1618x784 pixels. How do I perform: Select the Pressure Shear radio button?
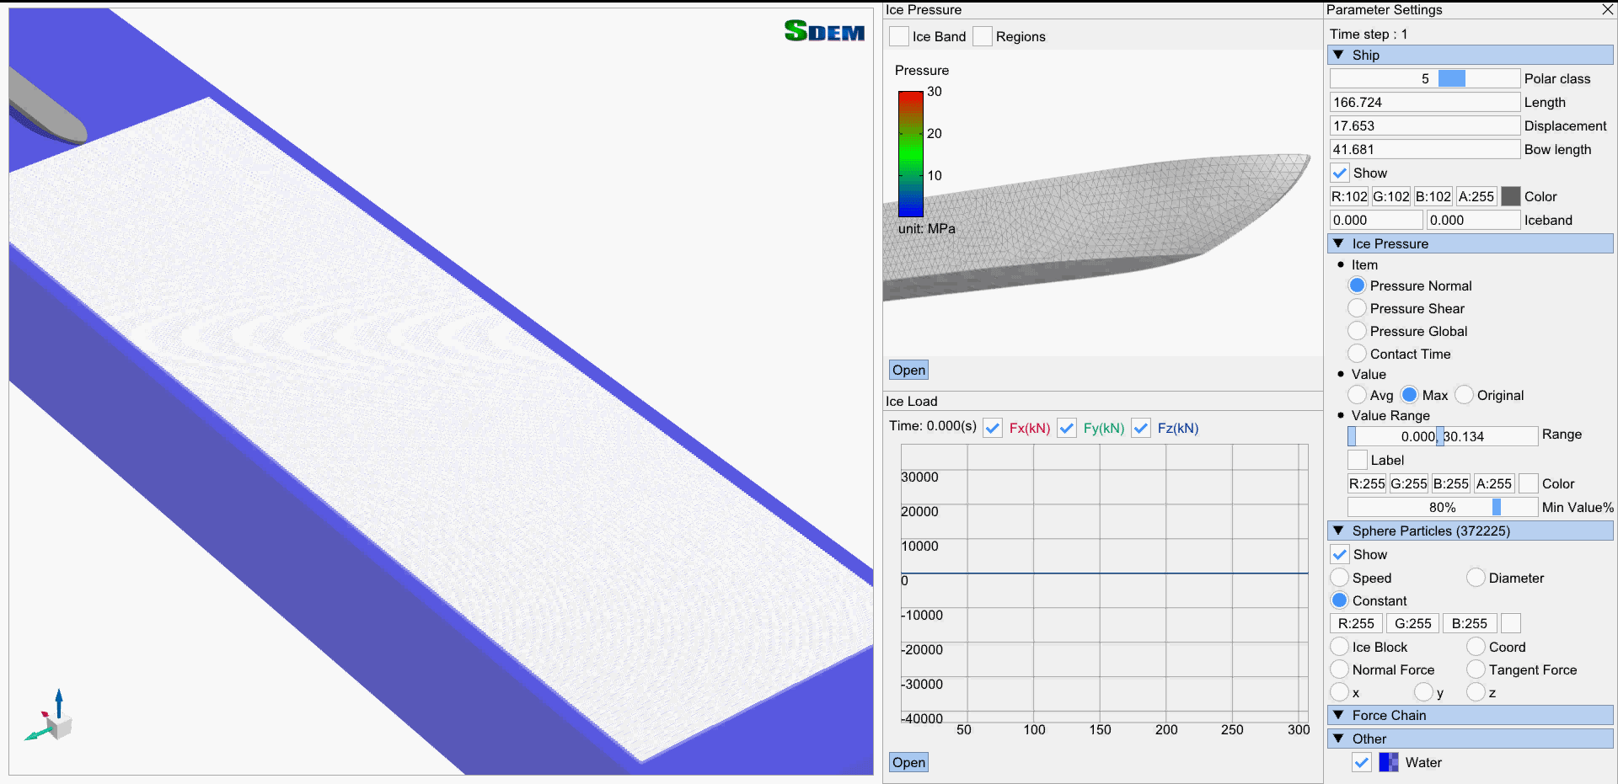pyautogui.click(x=1357, y=308)
